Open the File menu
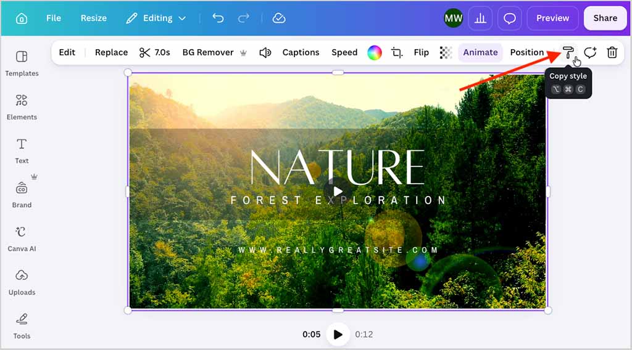 tap(53, 18)
